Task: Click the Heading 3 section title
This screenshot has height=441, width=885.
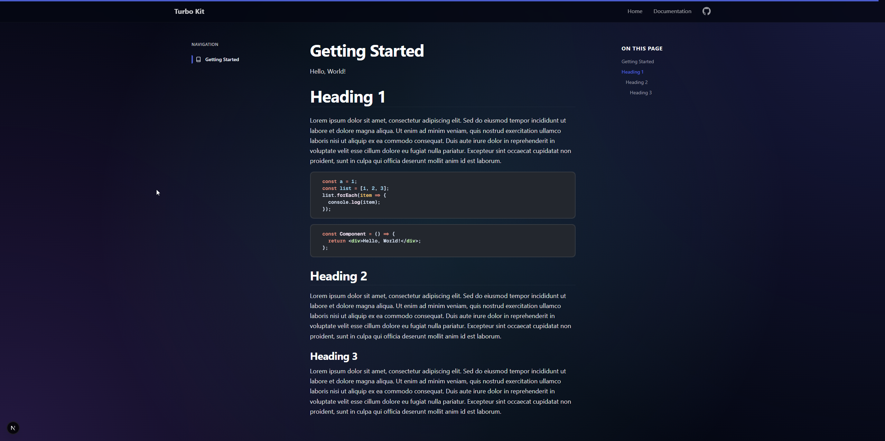Action: (x=334, y=356)
